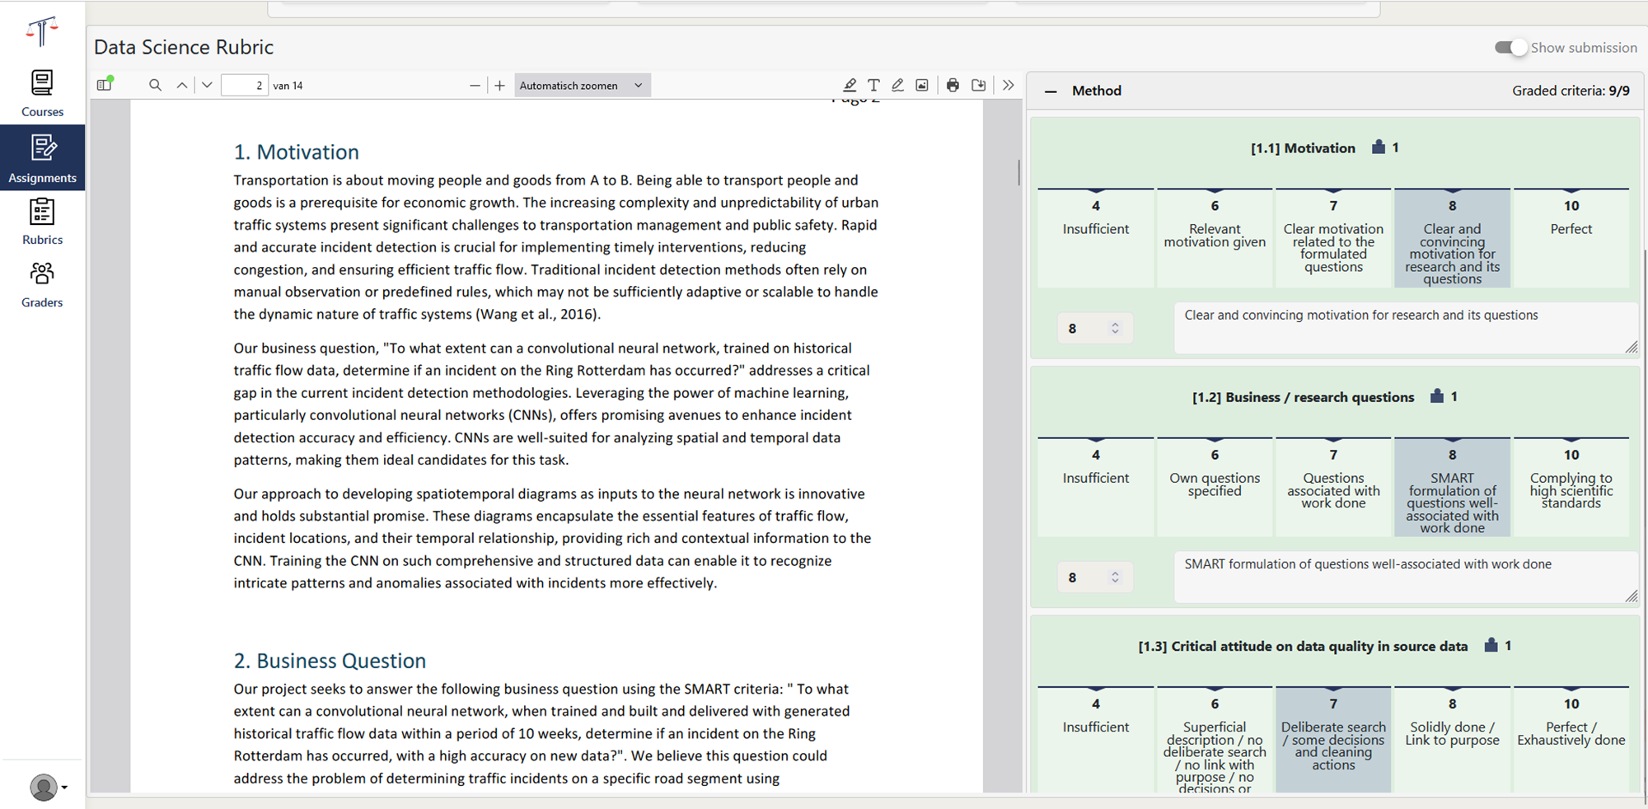This screenshot has width=1648, height=809.
Task: Select score 7 Clear motivation related to questions
Action: [x=1333, y=238]
